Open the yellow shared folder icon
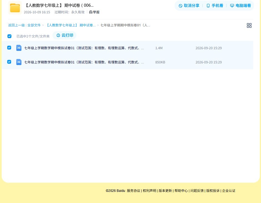This screenshot has width=261, height=203. click(15, 8)
